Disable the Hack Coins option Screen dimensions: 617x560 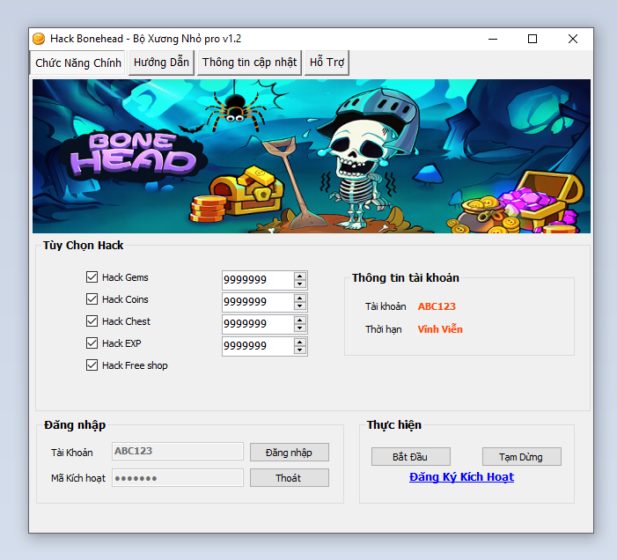point(92,299)
